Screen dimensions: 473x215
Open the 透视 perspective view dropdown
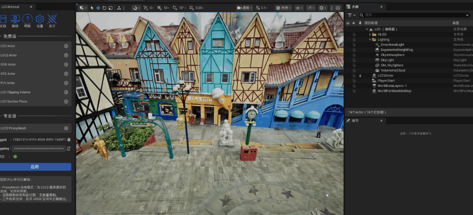[244, 8]
